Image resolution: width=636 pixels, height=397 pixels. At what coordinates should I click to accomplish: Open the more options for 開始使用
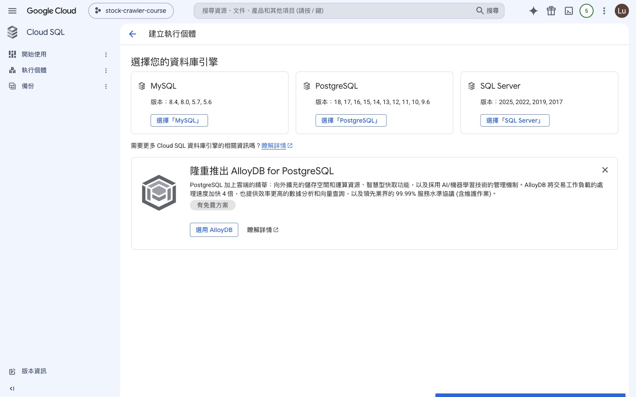(x=106, y=55)
